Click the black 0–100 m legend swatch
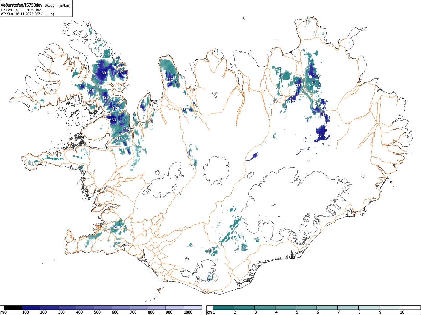421x315 pixels. pyautogui.click(x=13, y=308)
